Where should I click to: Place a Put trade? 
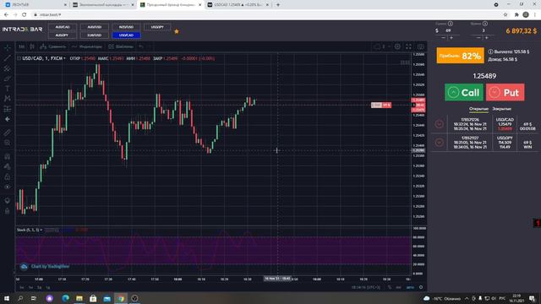(505, 92)
